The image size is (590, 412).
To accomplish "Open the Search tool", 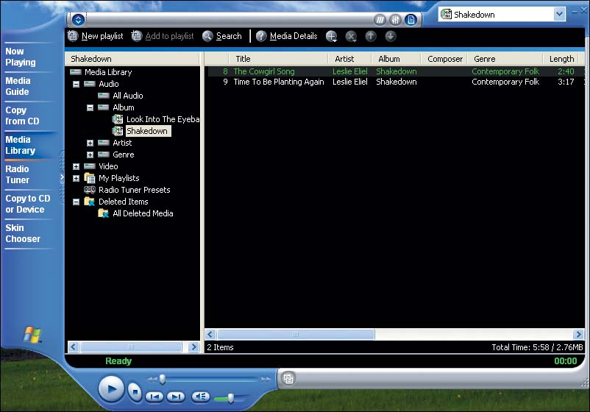I will 222,36.
